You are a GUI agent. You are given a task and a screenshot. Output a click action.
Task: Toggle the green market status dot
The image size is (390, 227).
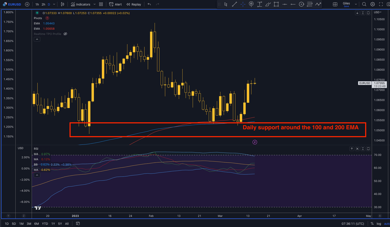point(37,13)
